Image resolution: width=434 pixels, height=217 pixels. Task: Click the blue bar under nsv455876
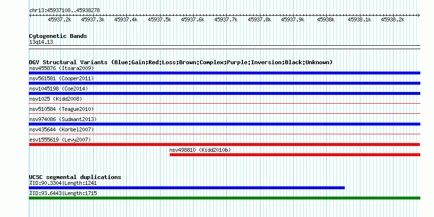coord(224,73)
